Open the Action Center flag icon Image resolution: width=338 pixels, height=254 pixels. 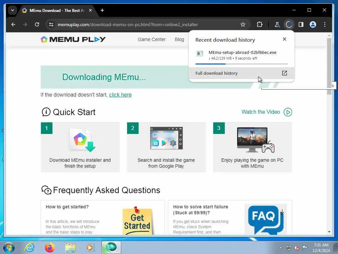pos(304,248)
